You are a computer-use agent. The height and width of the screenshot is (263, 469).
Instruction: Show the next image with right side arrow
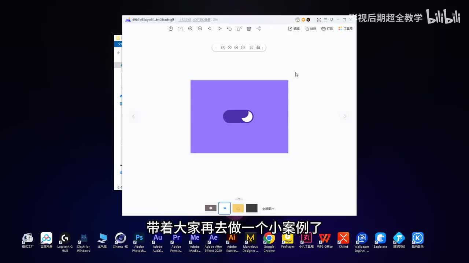[x=345, y=116]
